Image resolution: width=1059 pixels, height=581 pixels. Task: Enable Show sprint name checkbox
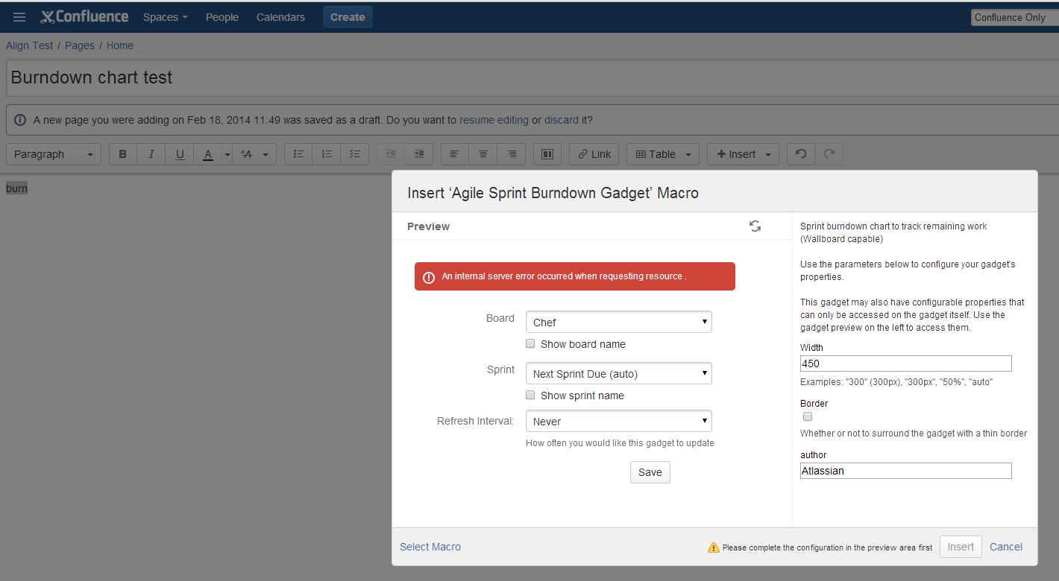tap(530, 396)
